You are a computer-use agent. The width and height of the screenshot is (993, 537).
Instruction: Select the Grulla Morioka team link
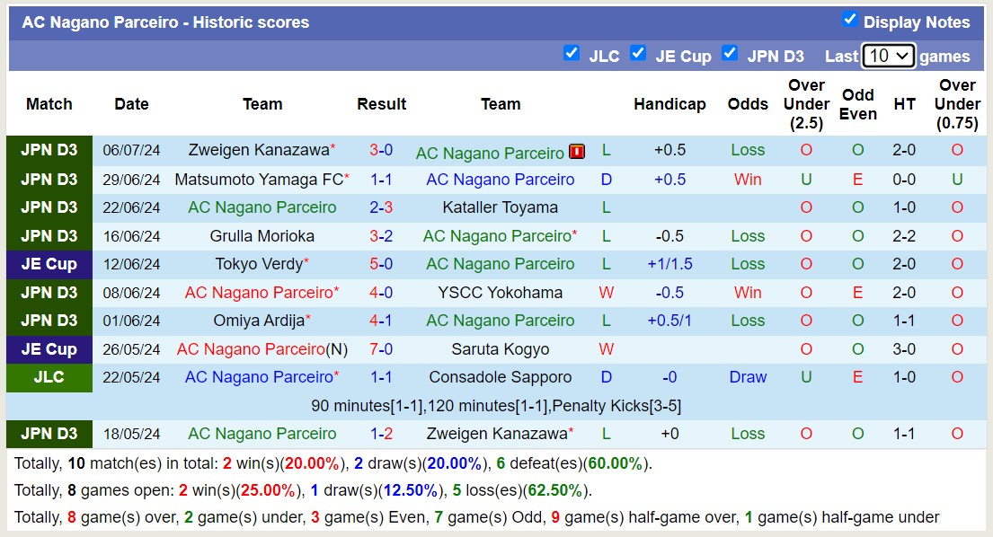pyautogui.click(x=262, y=236)
